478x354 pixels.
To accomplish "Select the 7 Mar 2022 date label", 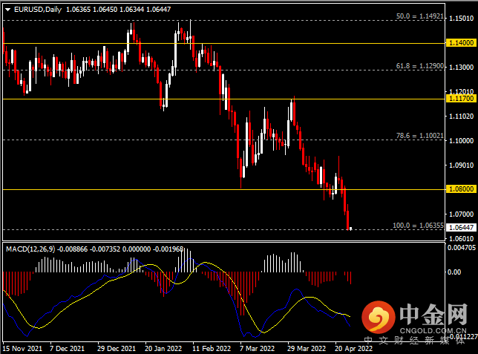I will point(257,348).
